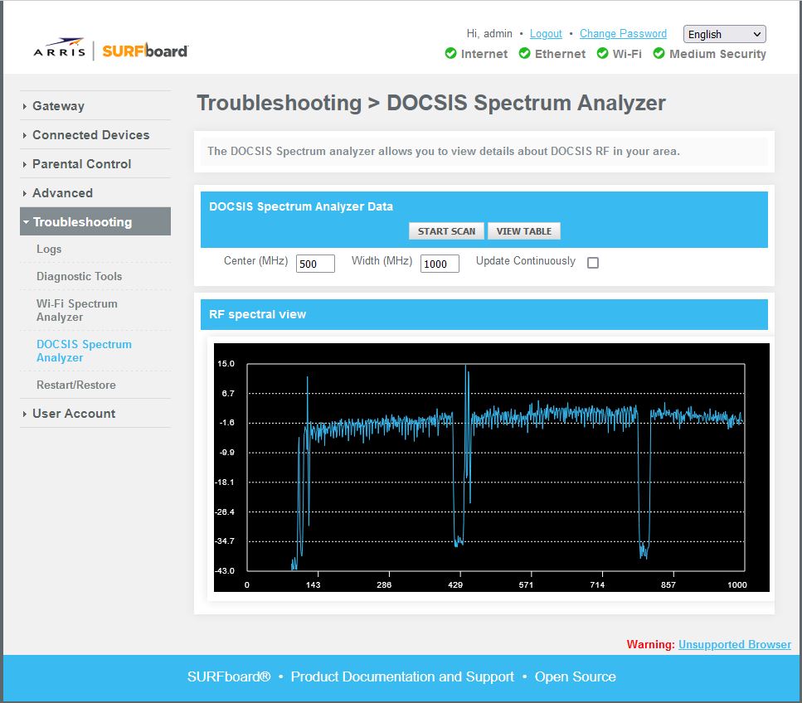Viewport: 802px width, 703px height.
Task: Open Product Documentation and Support link
Action: click(402, 676)
